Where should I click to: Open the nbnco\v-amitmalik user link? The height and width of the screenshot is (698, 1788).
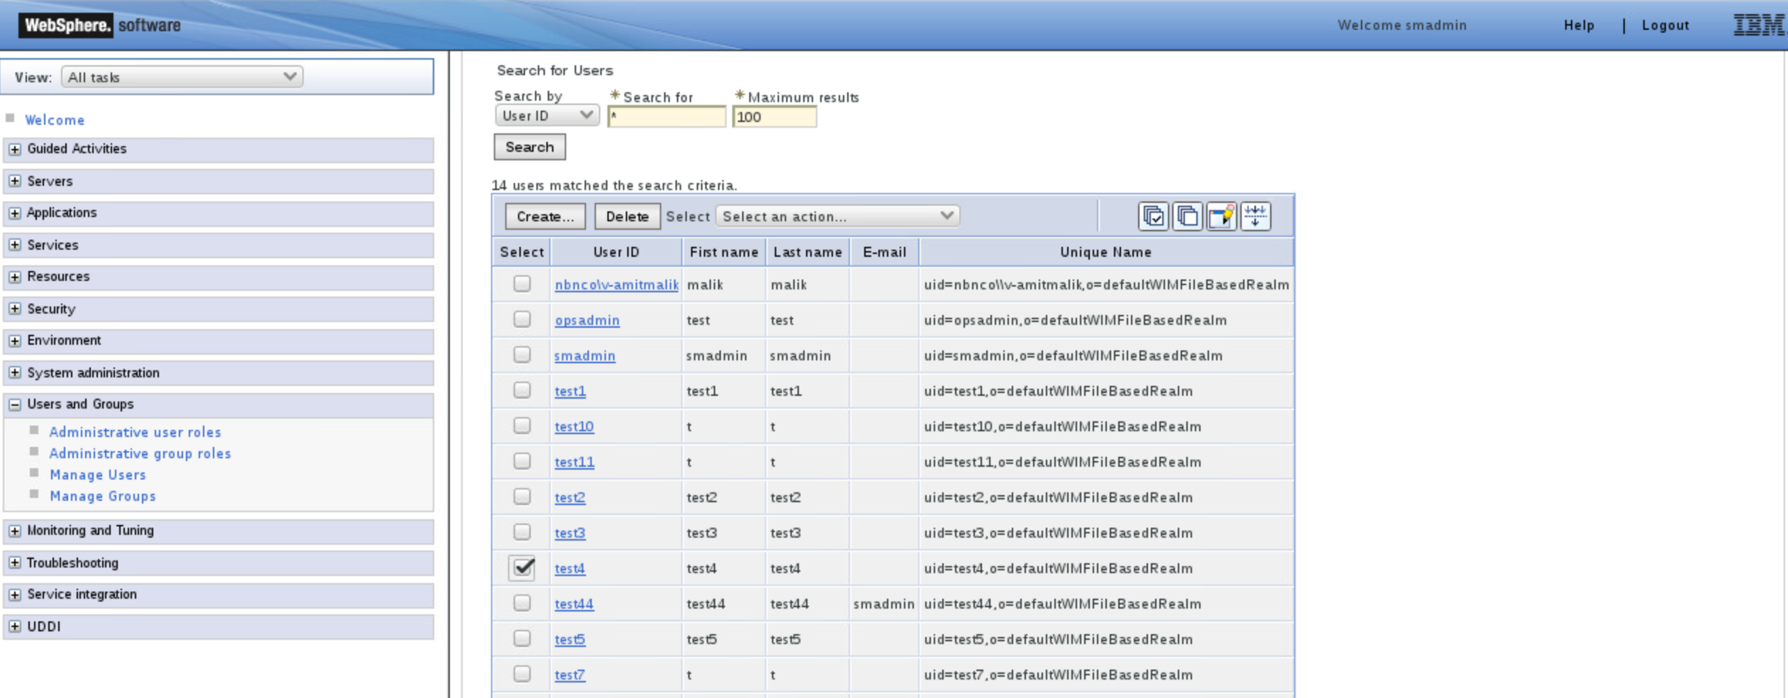617,284
